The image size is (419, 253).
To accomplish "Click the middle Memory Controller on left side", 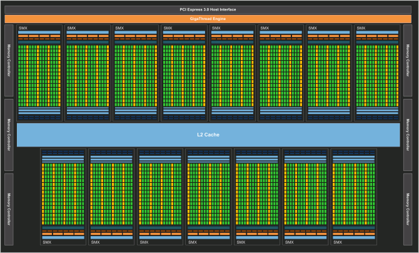I will pos(9,135).
